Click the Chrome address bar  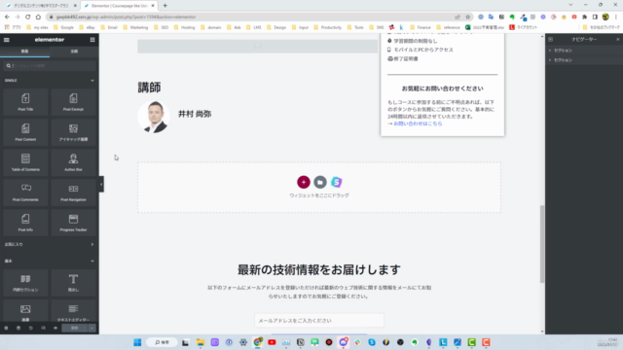point(254,17)
